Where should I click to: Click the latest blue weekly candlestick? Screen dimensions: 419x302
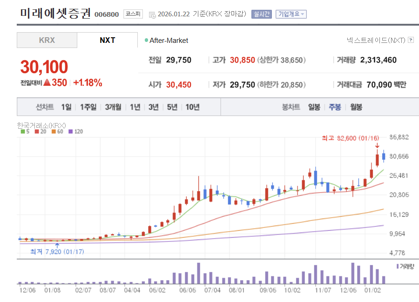(x=384, y=156)
